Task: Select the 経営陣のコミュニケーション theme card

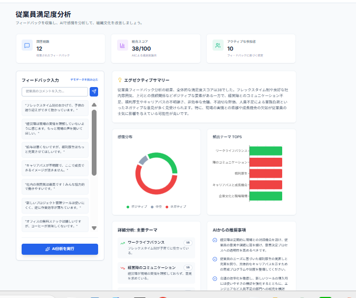Action: 156,271
